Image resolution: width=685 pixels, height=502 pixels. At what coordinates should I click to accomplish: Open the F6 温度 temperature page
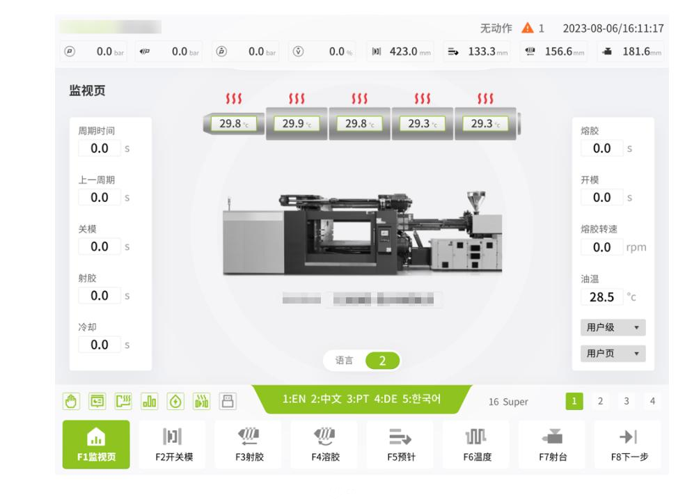coord(476,444)
